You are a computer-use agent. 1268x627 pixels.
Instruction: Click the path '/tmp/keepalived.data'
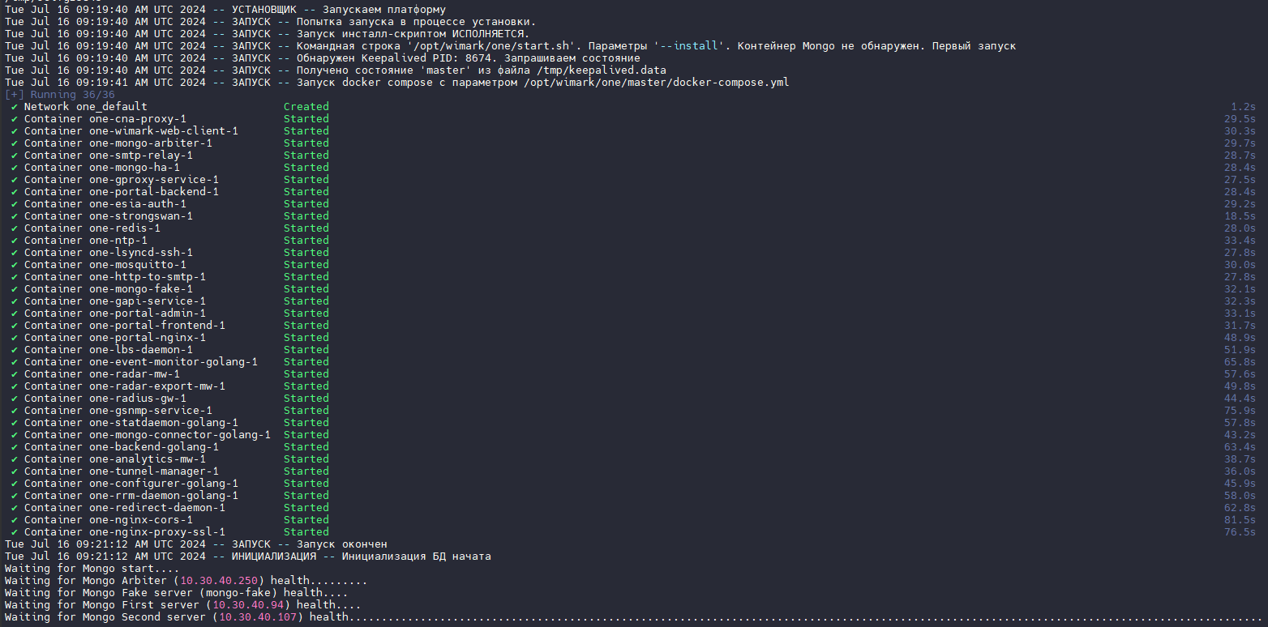click(x=601, y=70)
